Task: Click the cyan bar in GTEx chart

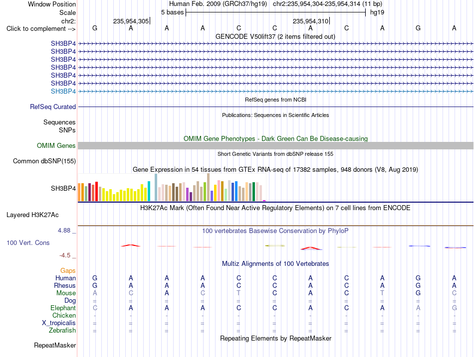Action: (x=149, y=191)
